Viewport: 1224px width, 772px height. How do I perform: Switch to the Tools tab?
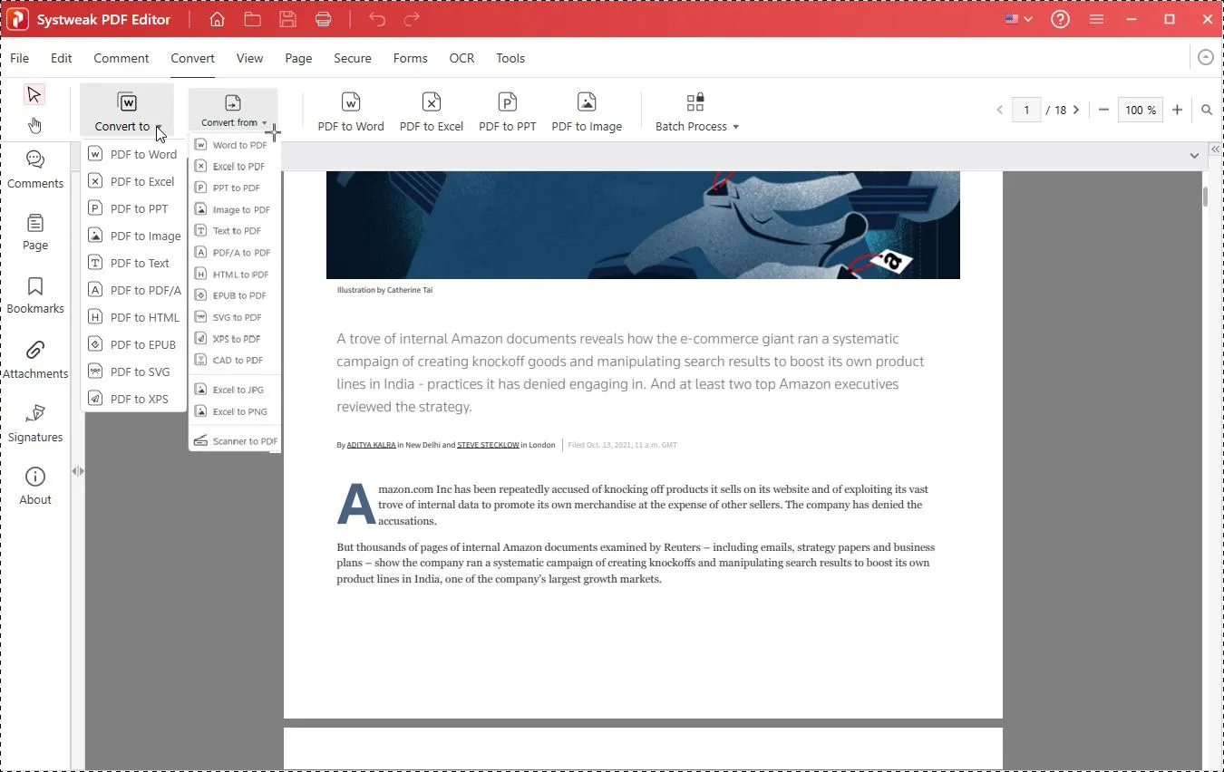510,58
